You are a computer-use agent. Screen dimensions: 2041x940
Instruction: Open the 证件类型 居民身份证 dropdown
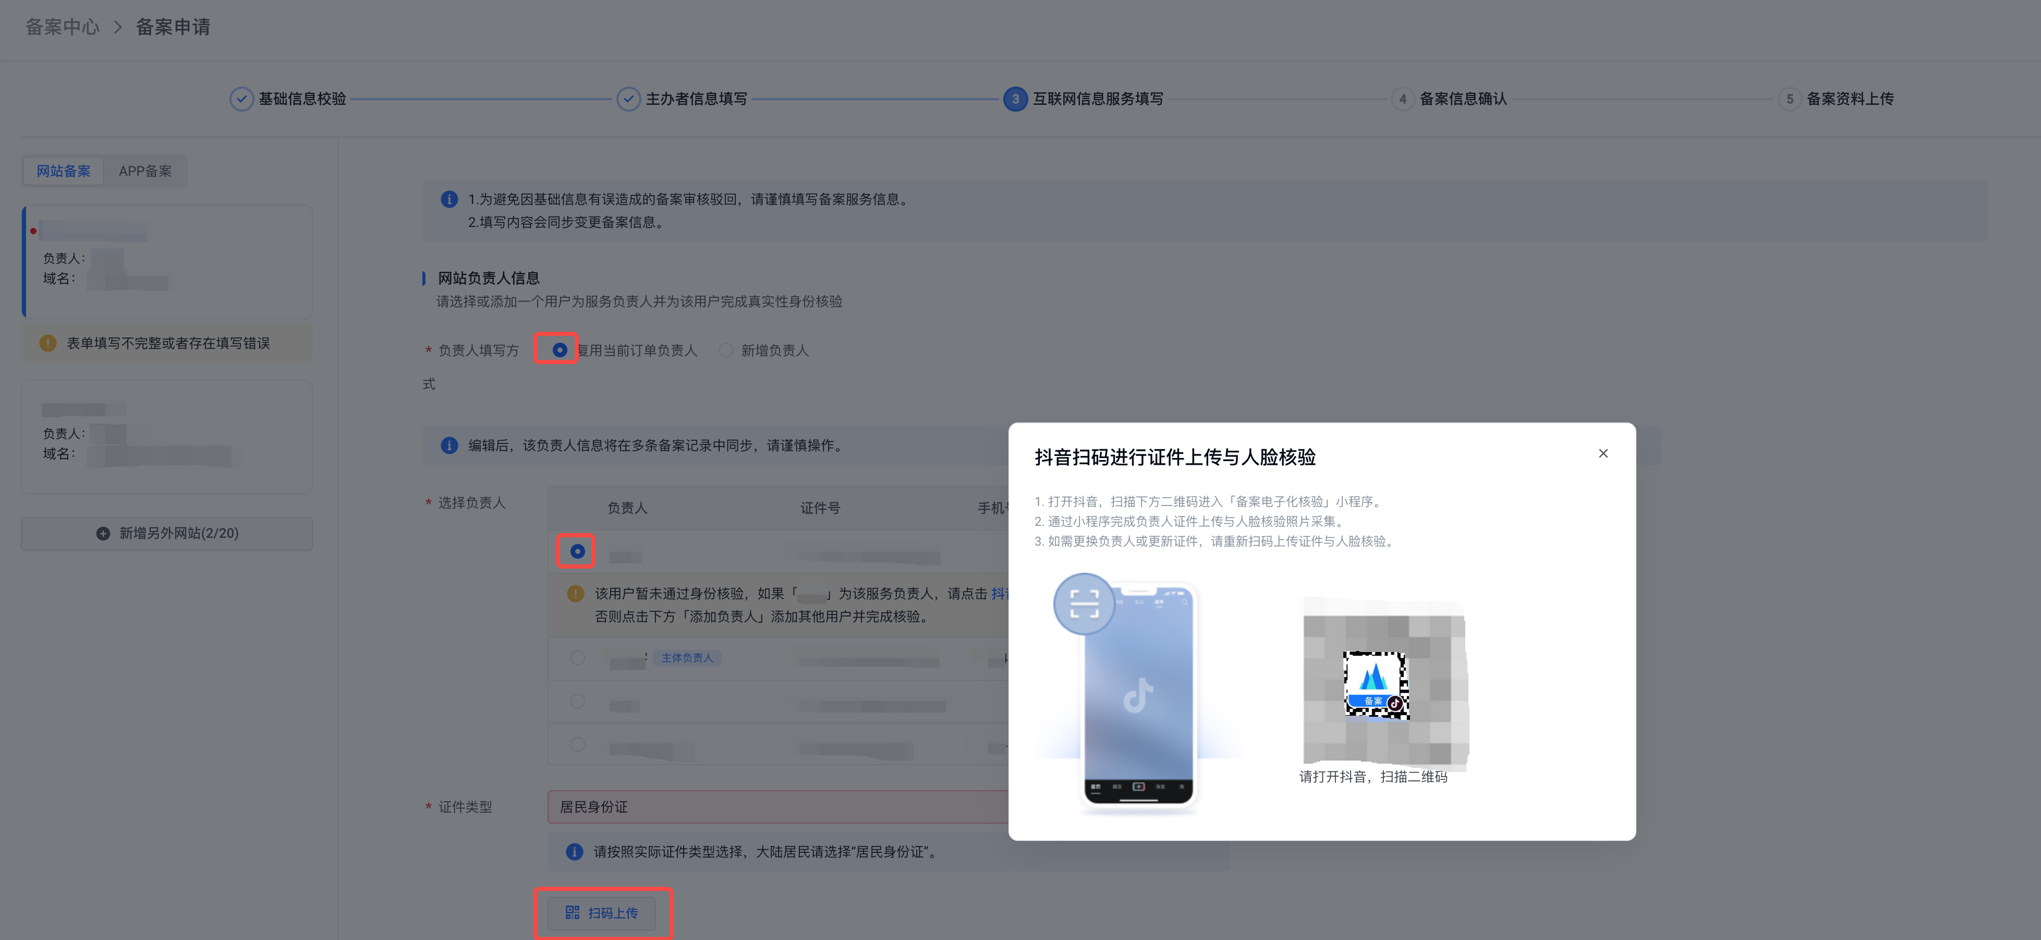click(x=776, y=807)
